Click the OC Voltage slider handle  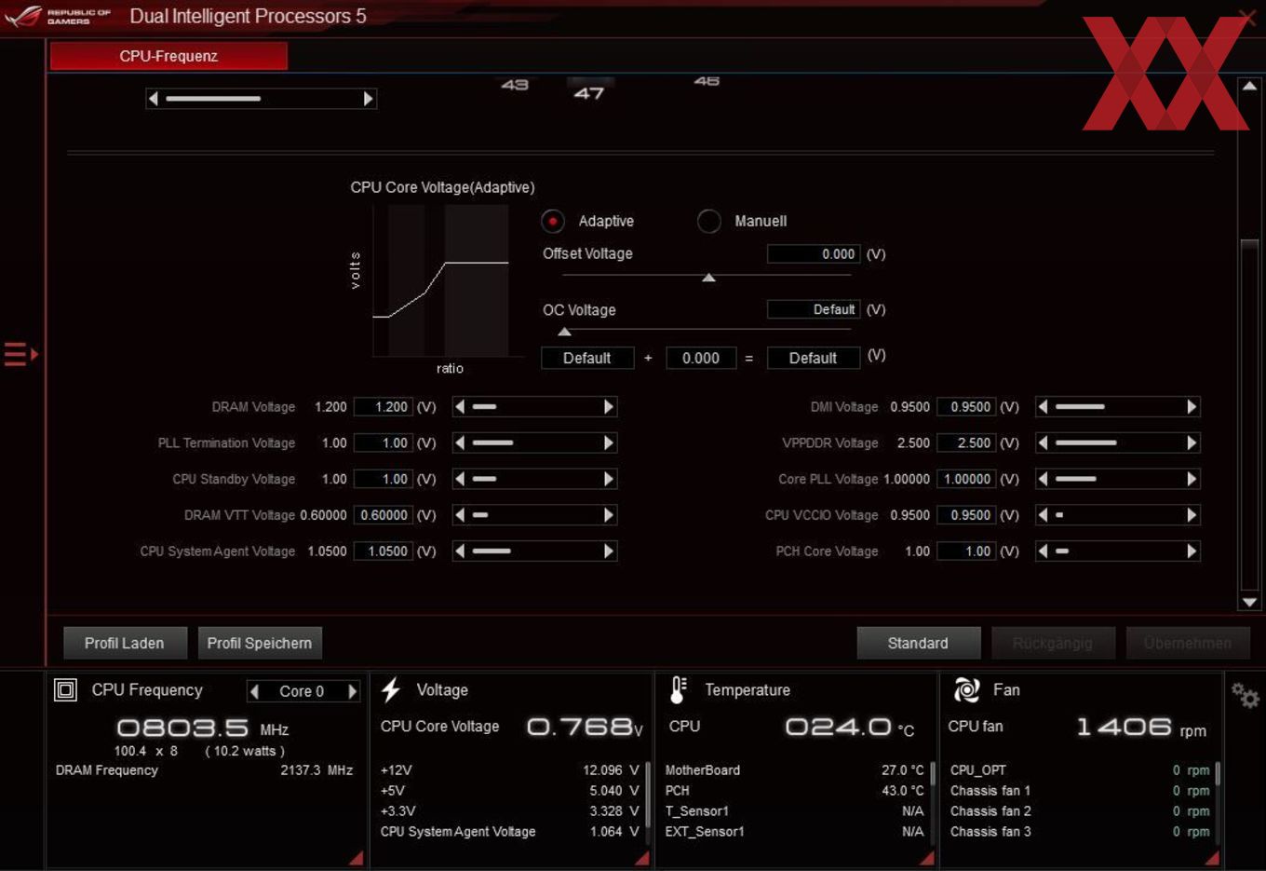pyautogui.click(x=564, y=332)
